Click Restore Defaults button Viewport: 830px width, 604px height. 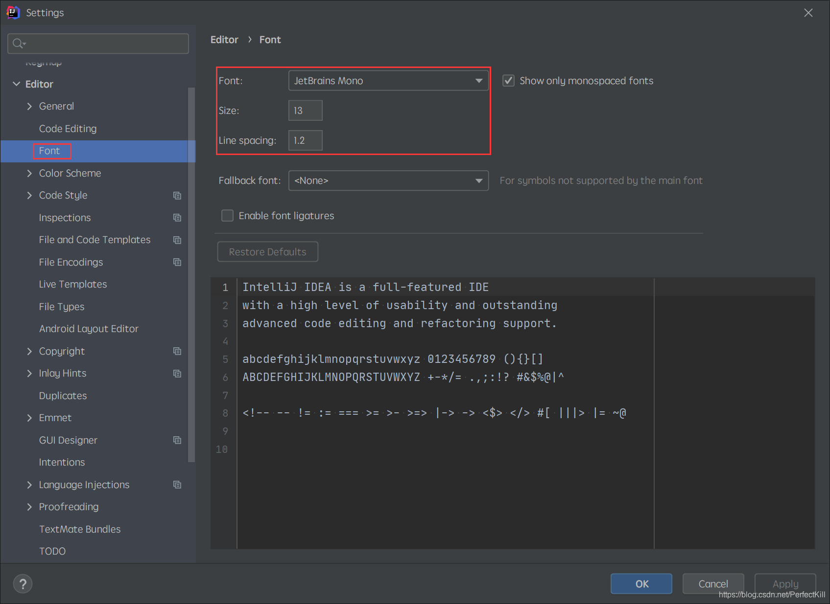point(267,252)
